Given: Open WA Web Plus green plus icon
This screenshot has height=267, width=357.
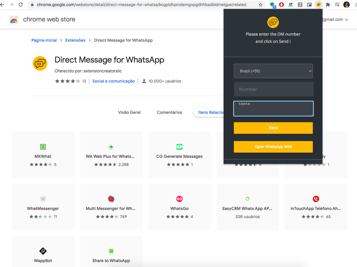Looking at the screenshot, I should (x=111, y=147).
